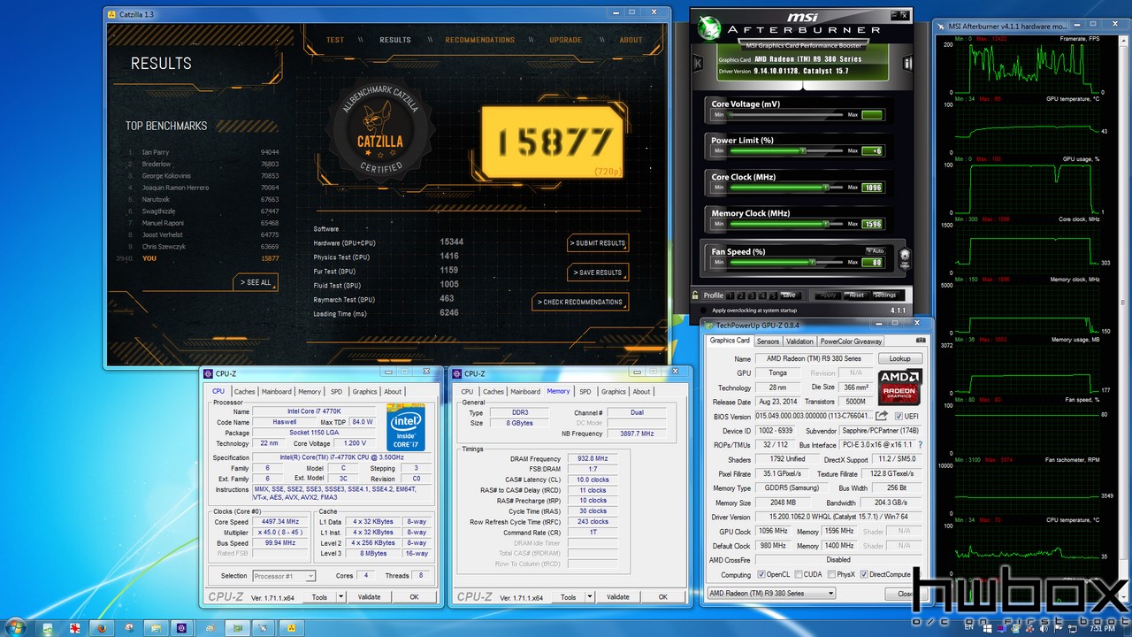Click Validate in the left CPU-Z window

369,597
